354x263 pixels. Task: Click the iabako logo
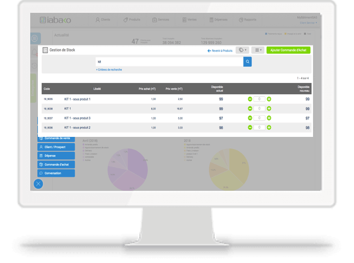click(55, 20)
